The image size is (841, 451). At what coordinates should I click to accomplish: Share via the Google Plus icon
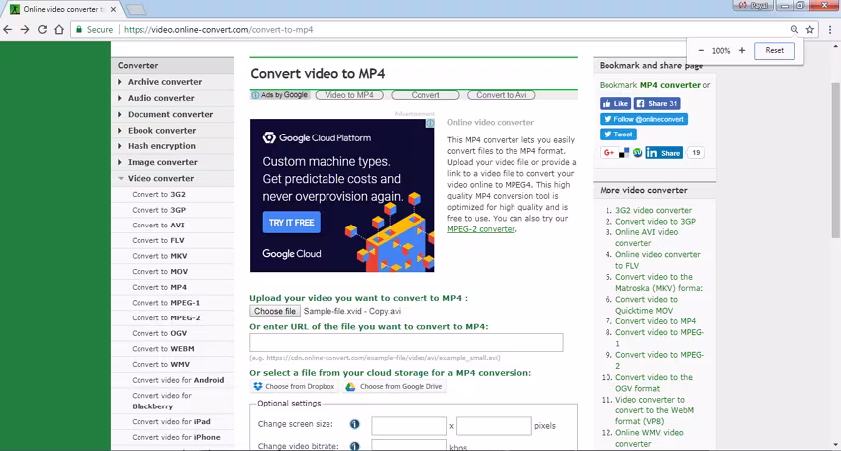(x=608, y=153)
